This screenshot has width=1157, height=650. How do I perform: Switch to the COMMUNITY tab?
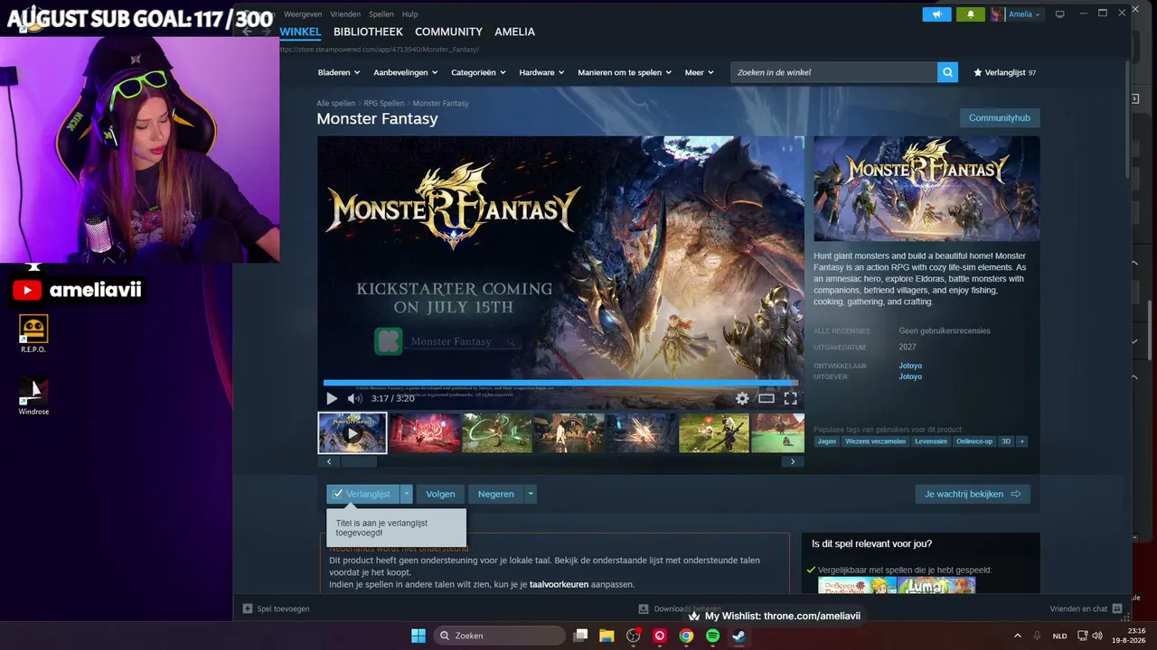(448, 32)
